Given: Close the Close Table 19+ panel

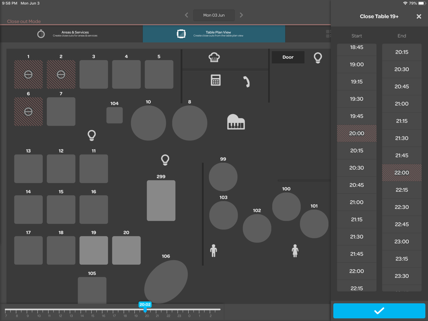Looking at the screenshot, I should (419, 16).
